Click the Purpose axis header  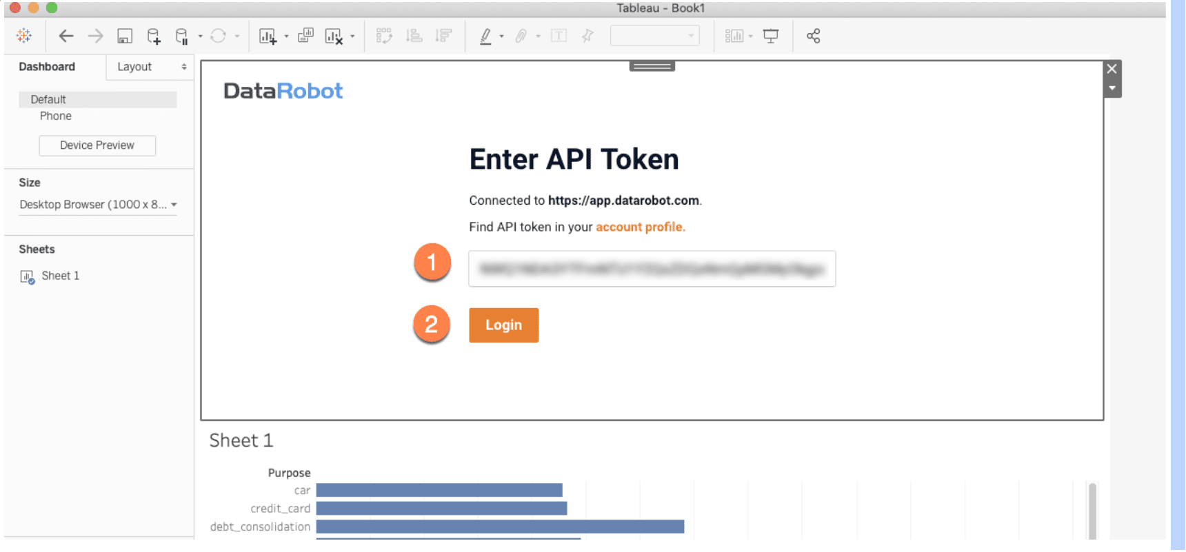tap(289, 473)
